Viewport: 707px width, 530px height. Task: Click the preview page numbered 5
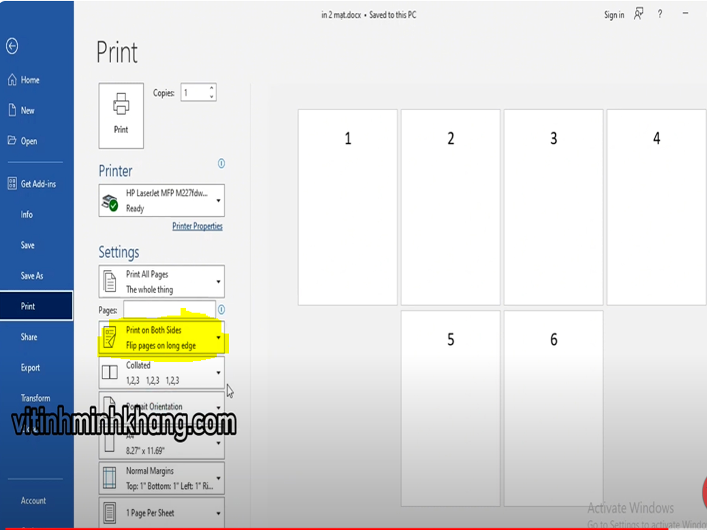[x=451, y=408]
